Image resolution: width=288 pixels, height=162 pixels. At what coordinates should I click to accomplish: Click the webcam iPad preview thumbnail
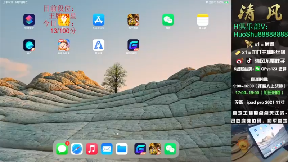(260, 143)
